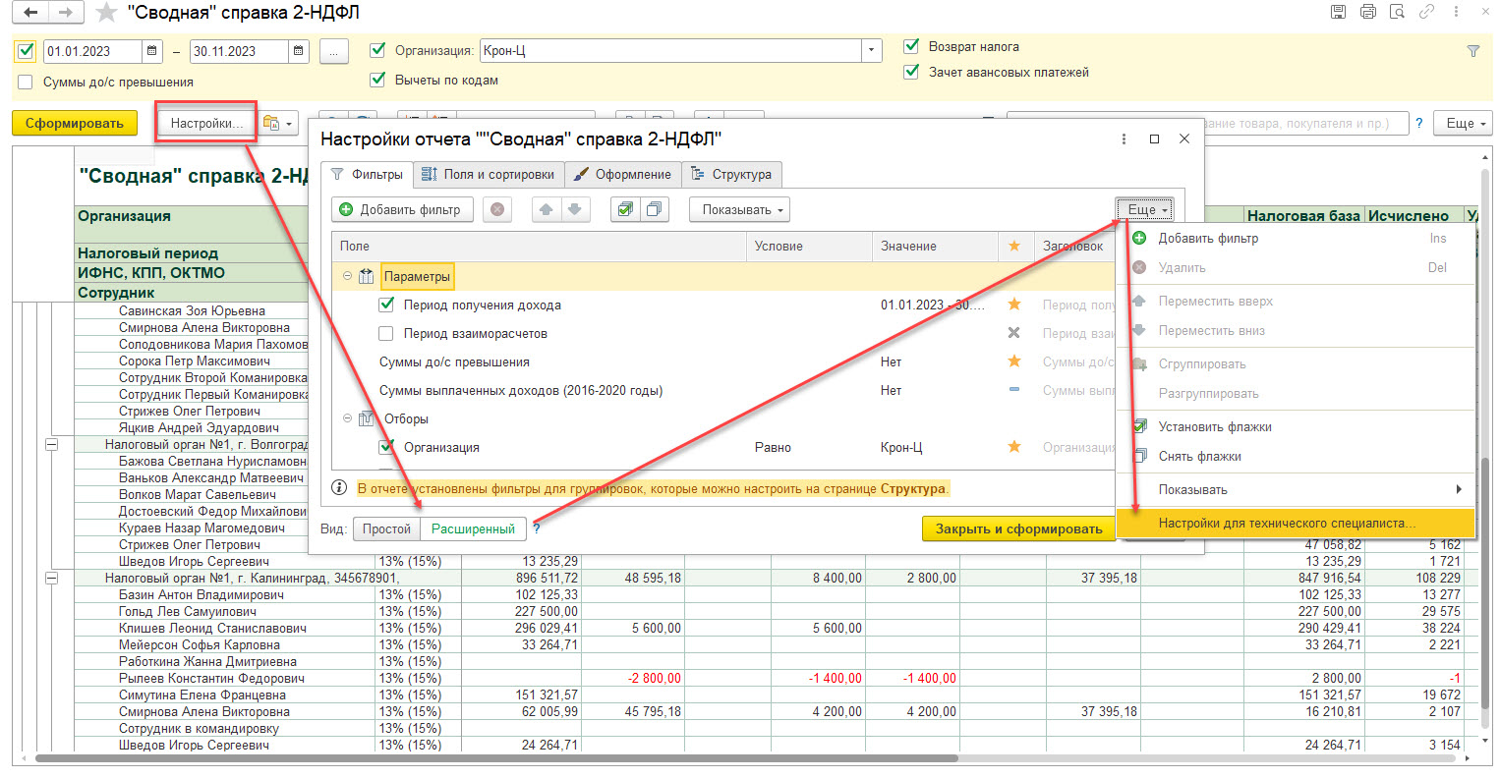Open the Организация Крон-Ц dropdown arrow
The image size is (1500, 778).
871,51
